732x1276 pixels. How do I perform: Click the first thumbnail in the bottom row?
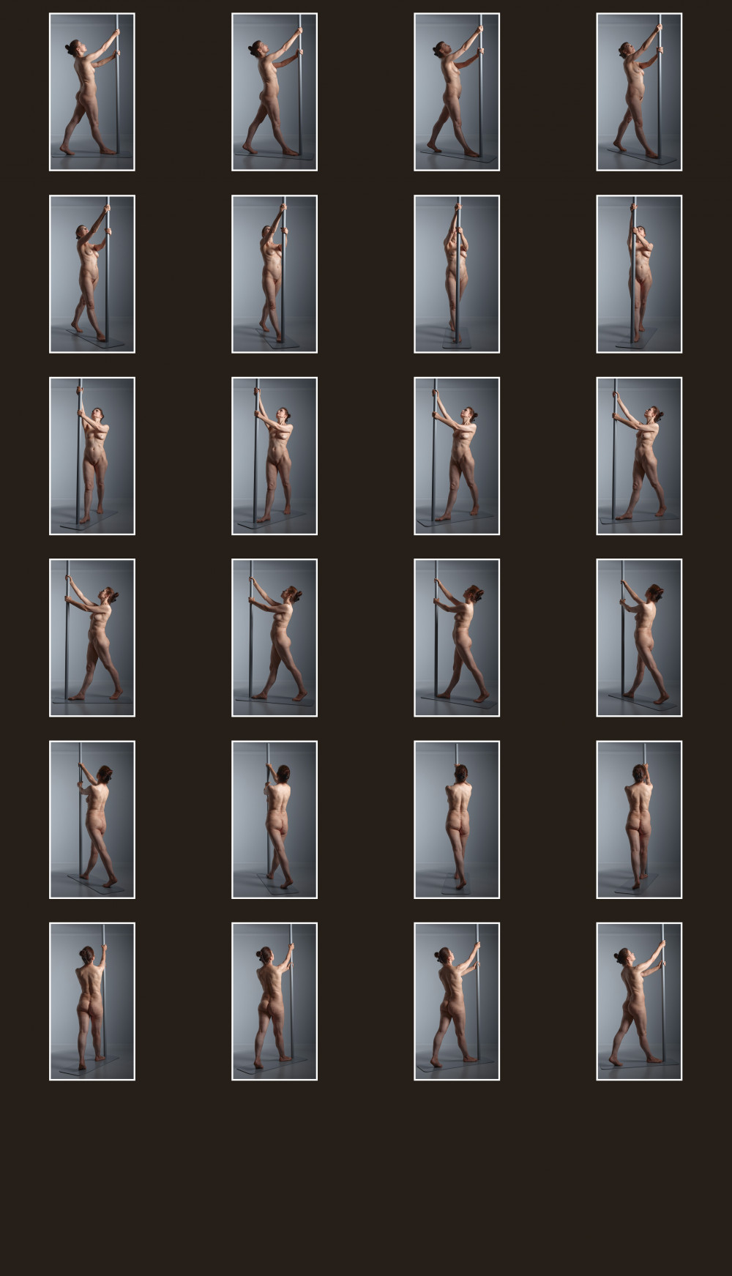(x=92, y=1001)
